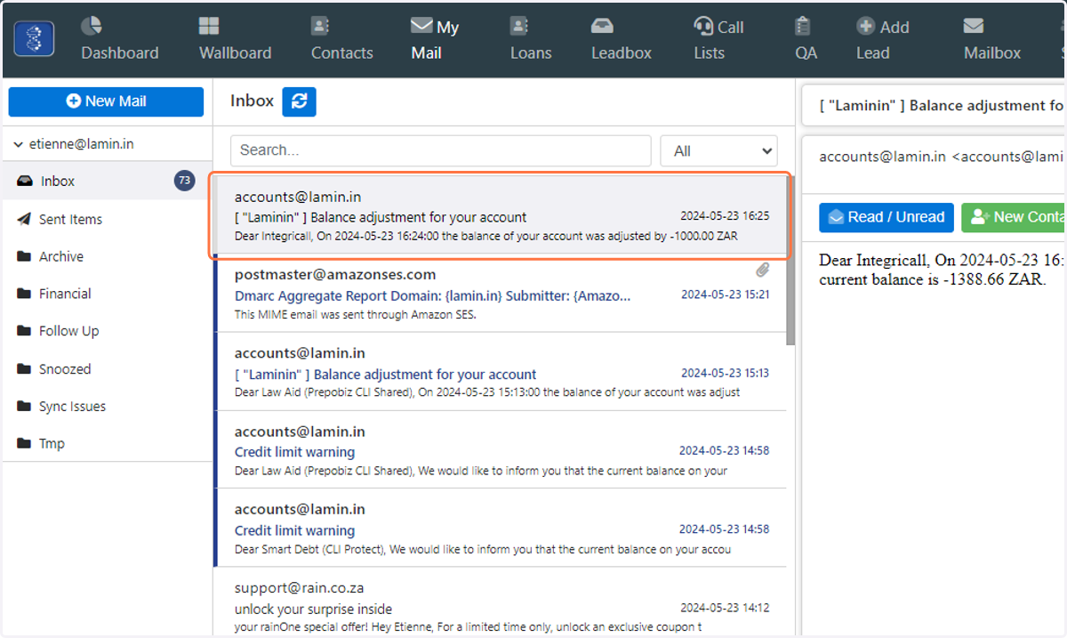Open the Sync Issues folder
The image size is (1067, 638).
[x=107, y=406]
